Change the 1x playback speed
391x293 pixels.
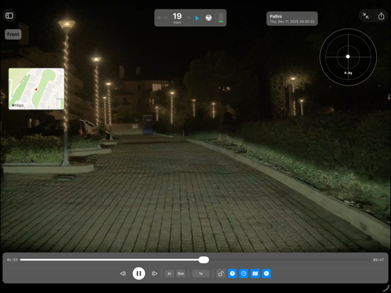(x=200, y=274)
